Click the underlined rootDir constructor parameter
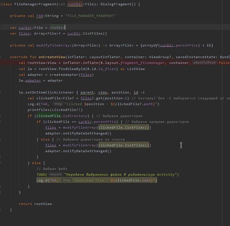This screenshot has width=230, height=226. pyautogui.click(x=75, y=4)
